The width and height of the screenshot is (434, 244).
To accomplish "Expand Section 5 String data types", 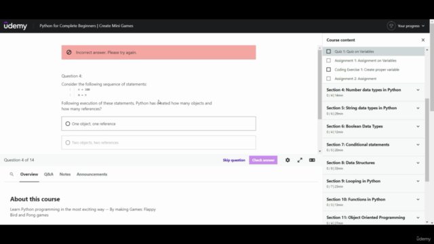I will coord(374,110).
